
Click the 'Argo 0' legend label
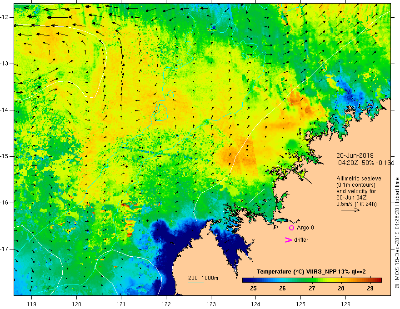click(x=305, y=228)
